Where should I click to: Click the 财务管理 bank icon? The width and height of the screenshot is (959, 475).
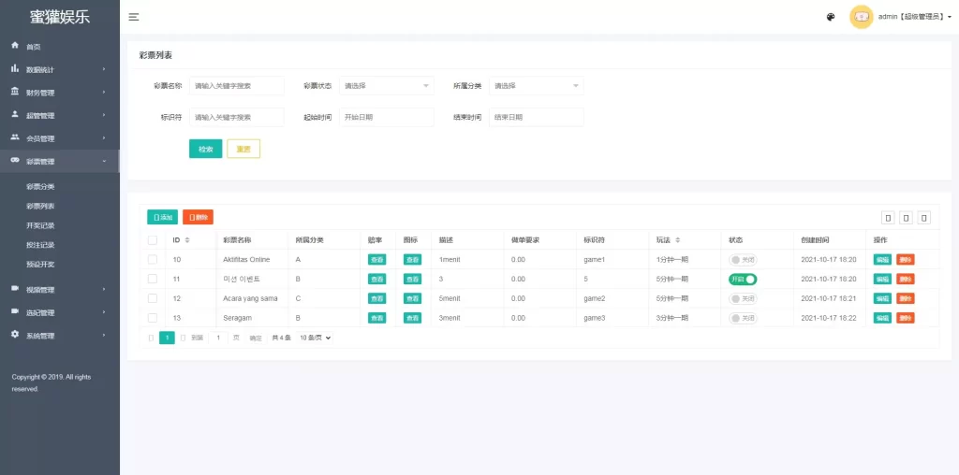(x=15, y=92)
